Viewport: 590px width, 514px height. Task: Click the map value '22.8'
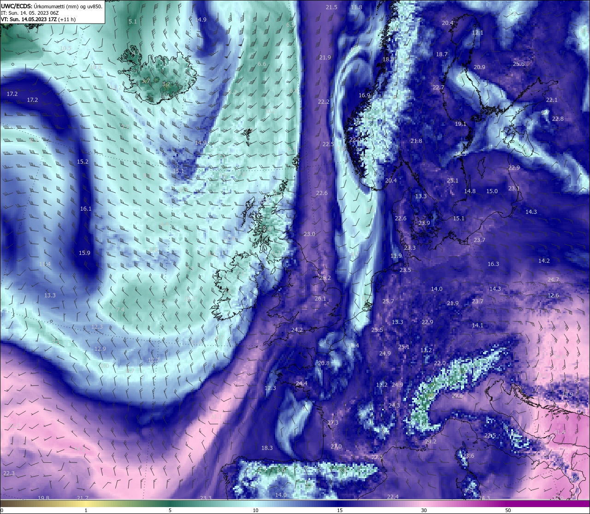(558, 119)
